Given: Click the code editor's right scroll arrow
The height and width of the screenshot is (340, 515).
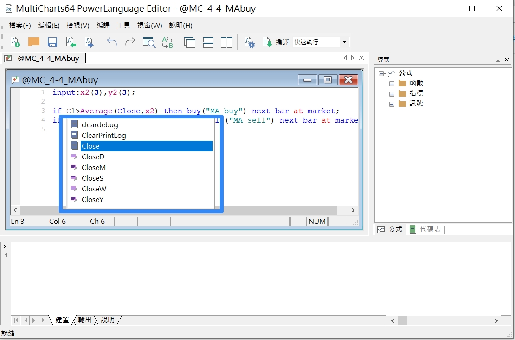Looking at the screenshot, I should coord(354,210).
